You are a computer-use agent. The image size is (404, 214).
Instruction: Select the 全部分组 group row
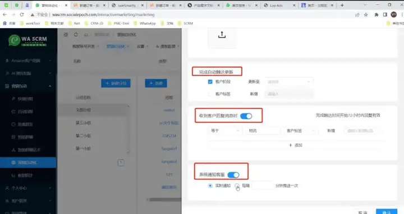point(94,110)
